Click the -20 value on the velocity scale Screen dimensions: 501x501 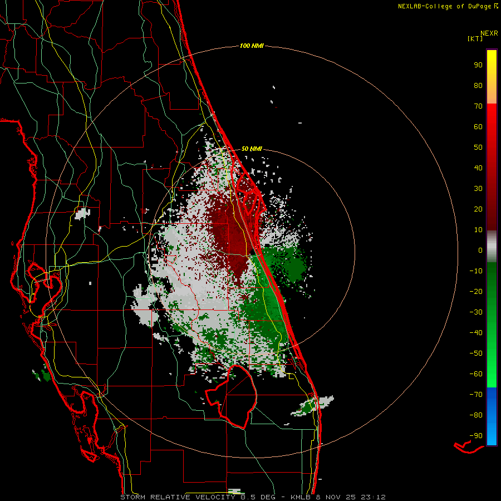pos(476,292)
